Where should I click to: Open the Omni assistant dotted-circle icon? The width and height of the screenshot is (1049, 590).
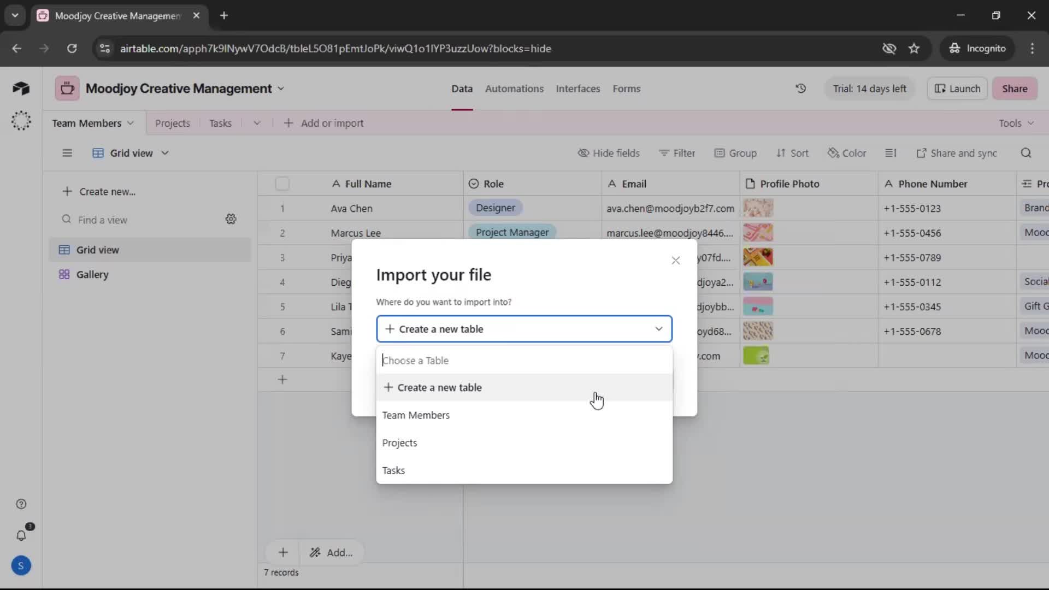pos(21,120)
